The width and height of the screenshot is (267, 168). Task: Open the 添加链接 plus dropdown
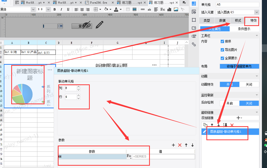239,118
